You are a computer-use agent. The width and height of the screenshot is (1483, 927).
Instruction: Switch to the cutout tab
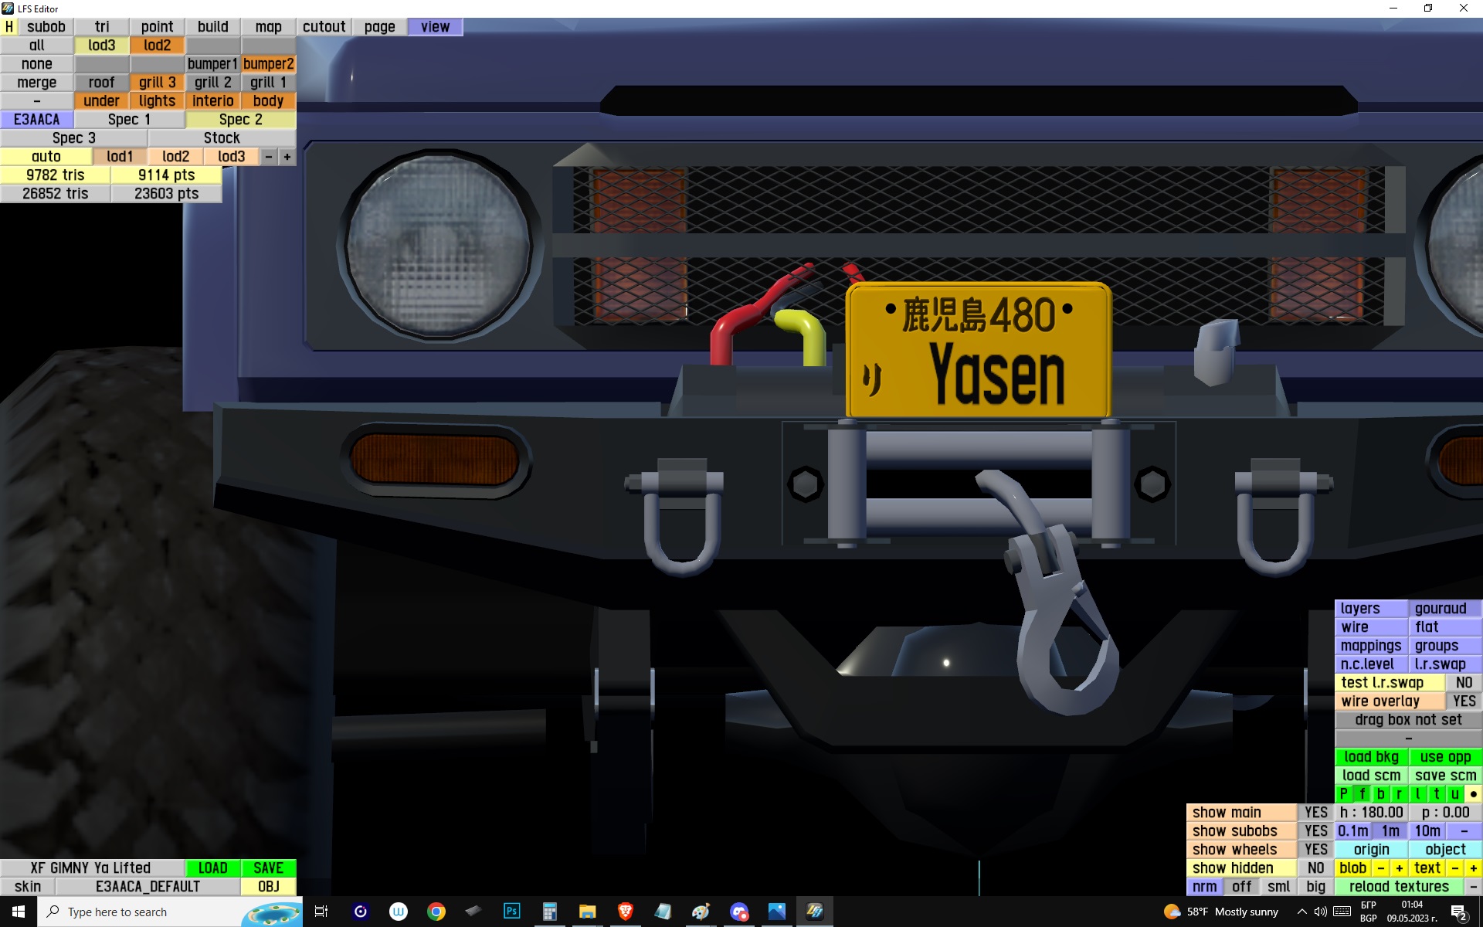(x=324, y=27)
